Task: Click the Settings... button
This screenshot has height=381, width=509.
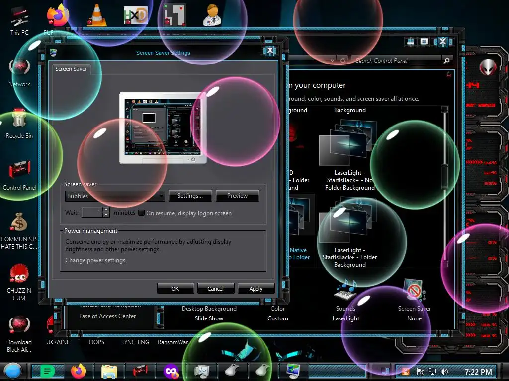Action: point(190,196)
